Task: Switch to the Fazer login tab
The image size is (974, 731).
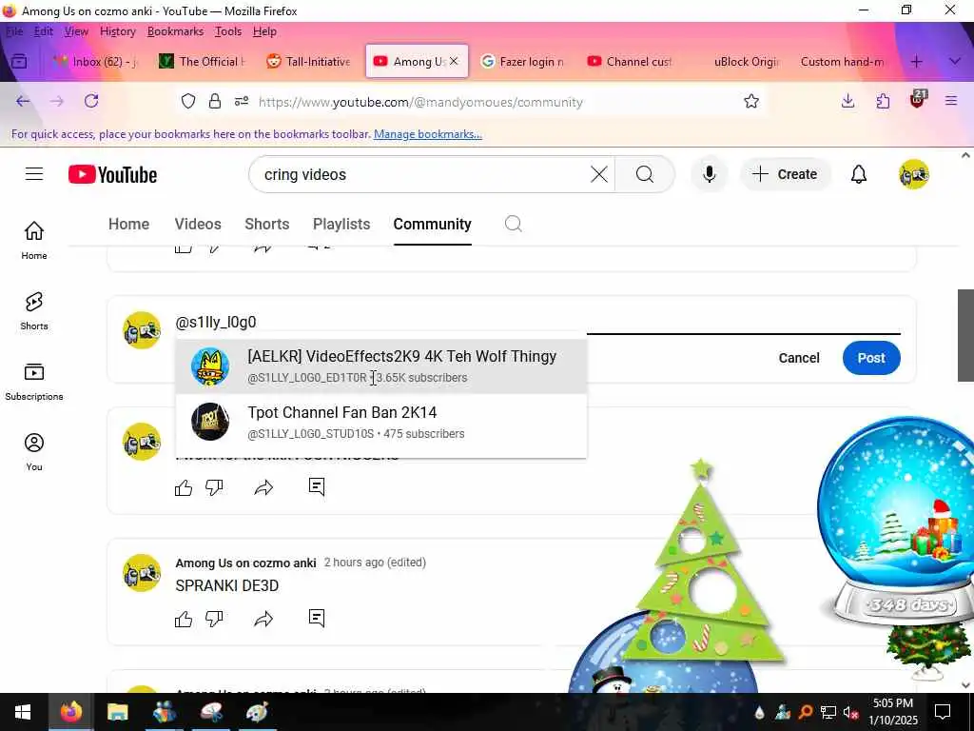Action: tap(523, 61)
